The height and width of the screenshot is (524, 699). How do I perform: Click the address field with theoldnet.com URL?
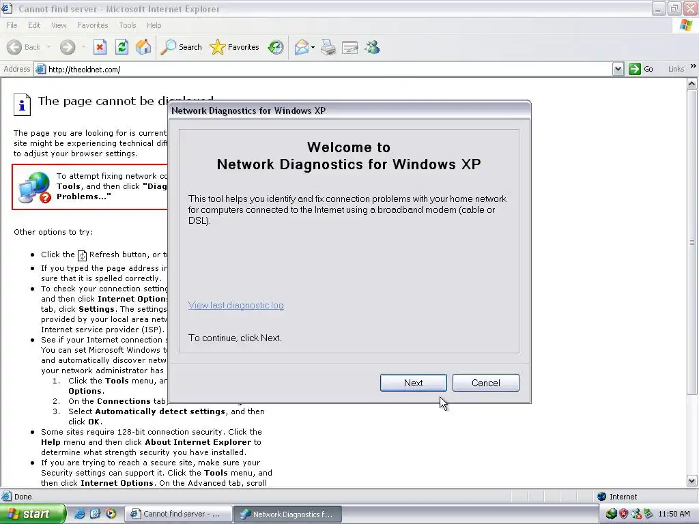point(329,70)
